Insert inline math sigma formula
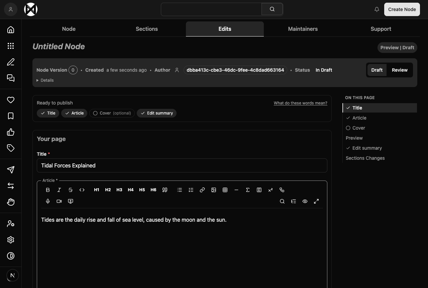Screen dimensions: 428x288 248,190
